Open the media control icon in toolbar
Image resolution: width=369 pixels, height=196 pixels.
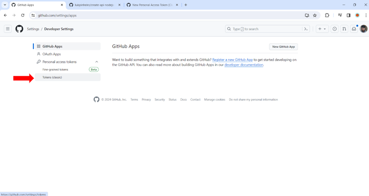(340, 15)
